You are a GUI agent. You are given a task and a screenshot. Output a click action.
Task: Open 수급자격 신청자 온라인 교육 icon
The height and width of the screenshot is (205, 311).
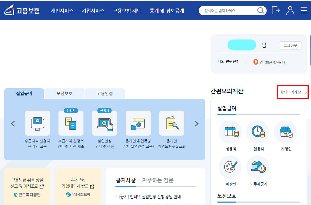coord(37,123)
